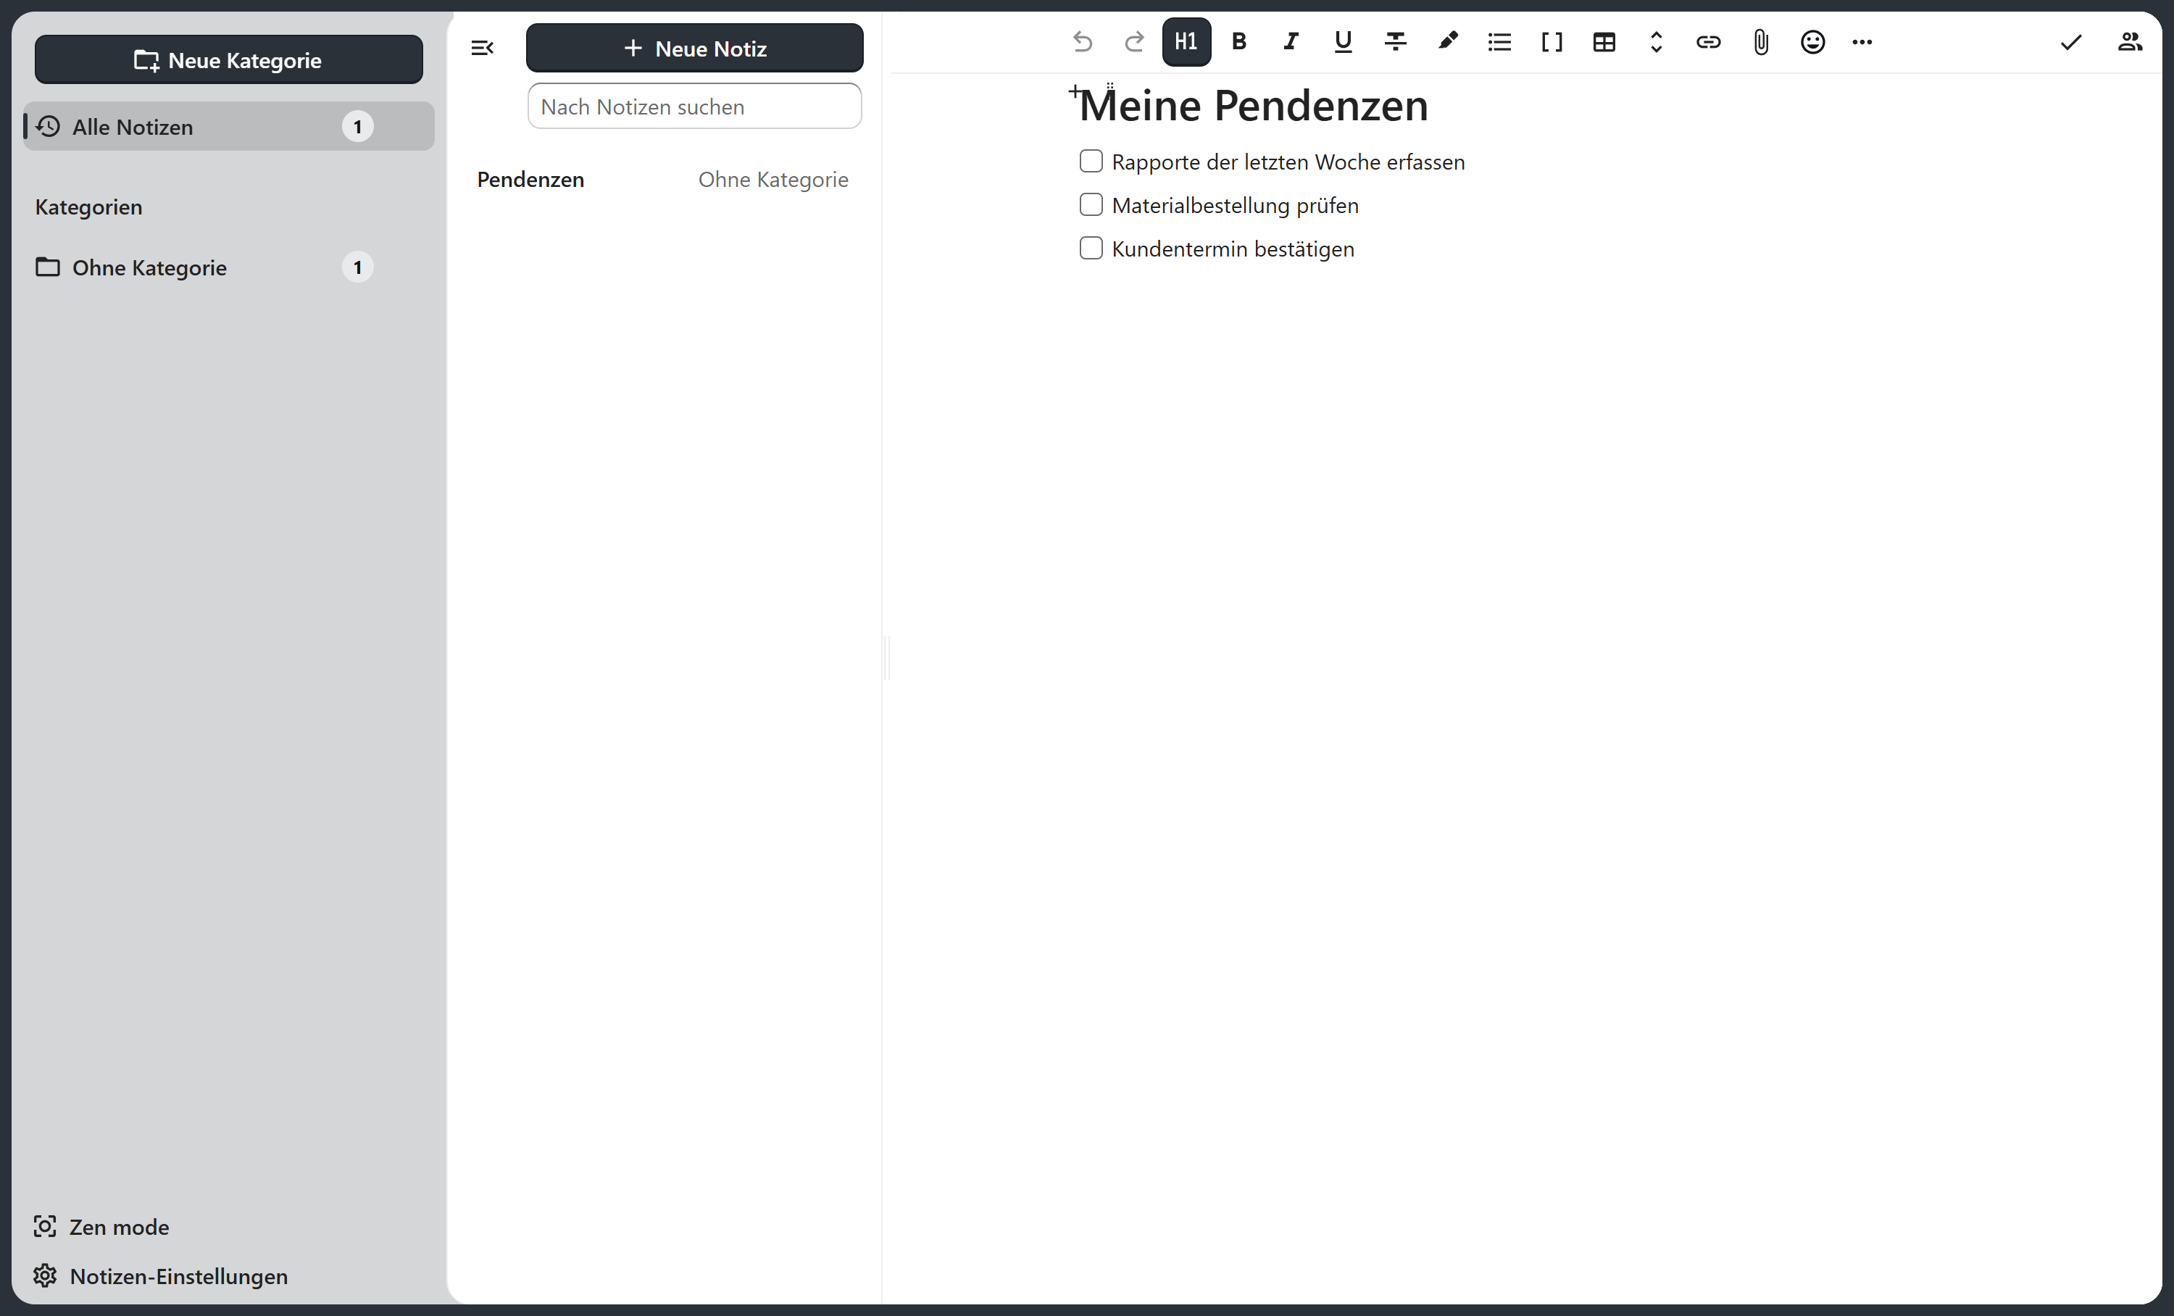
Task: Collapse the notes list panel
Action: 482,48
